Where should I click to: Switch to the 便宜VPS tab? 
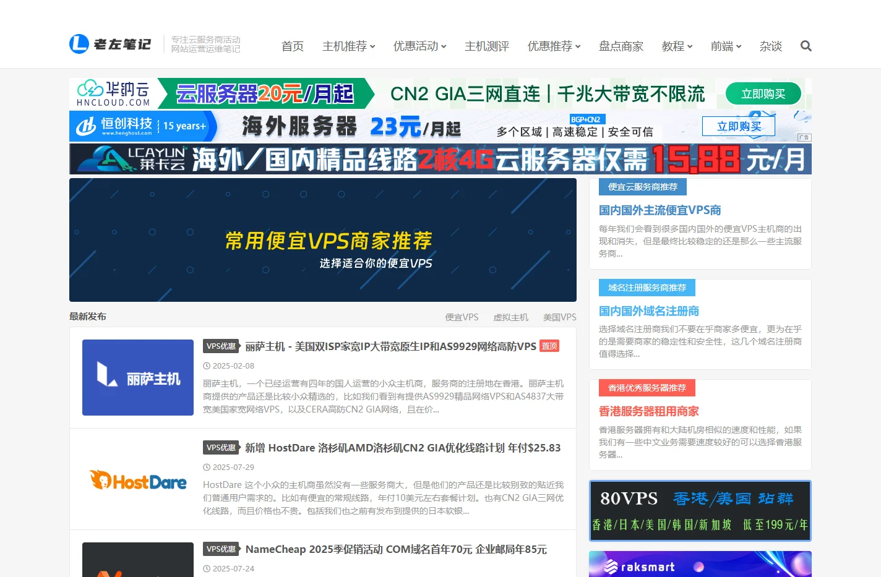tap(462, 317)
